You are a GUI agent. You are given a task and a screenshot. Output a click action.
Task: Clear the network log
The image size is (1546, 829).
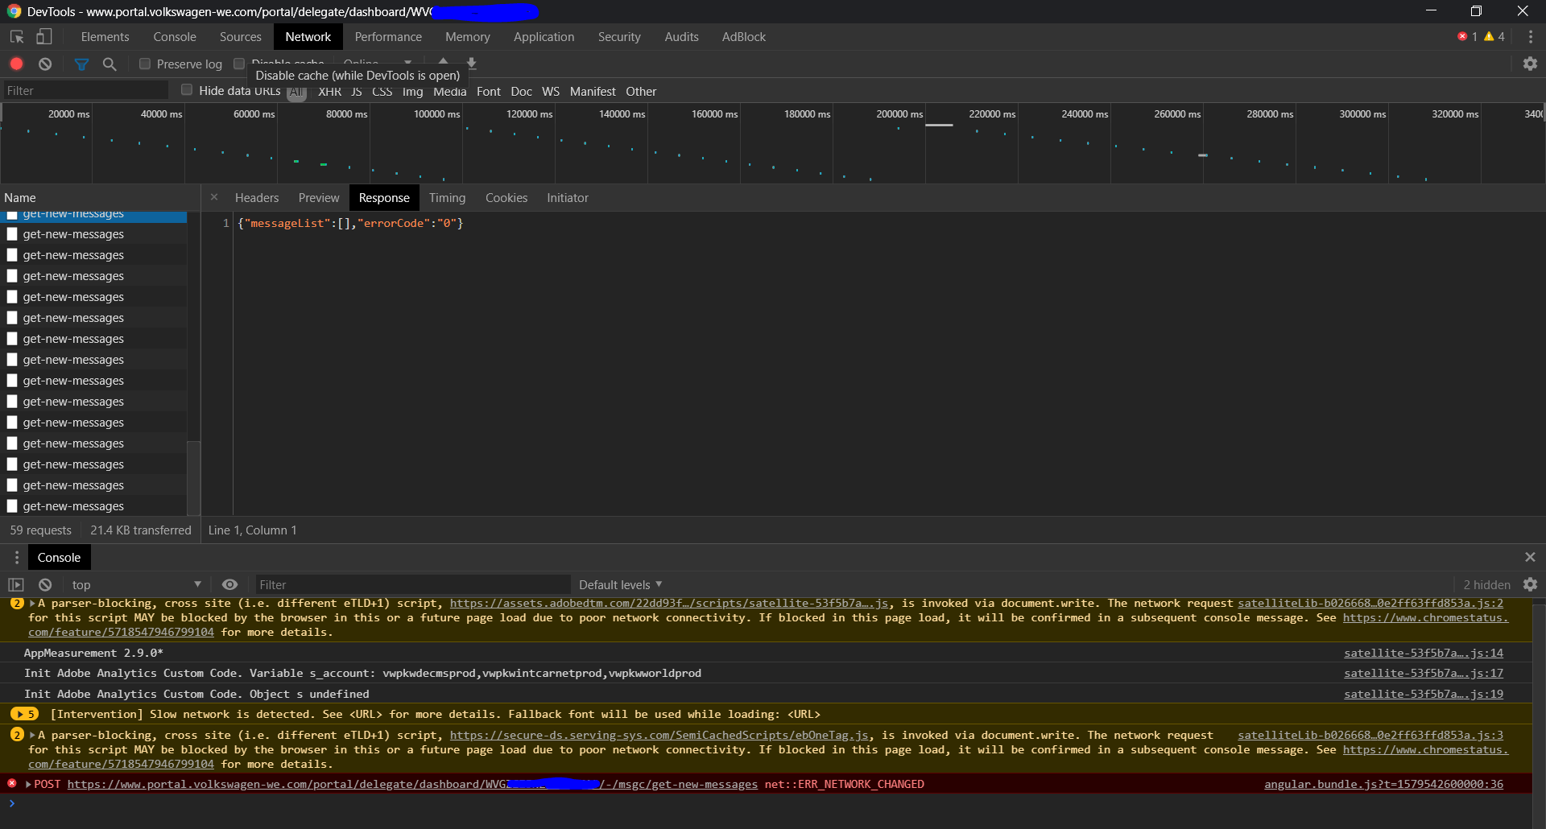(45, 64)
